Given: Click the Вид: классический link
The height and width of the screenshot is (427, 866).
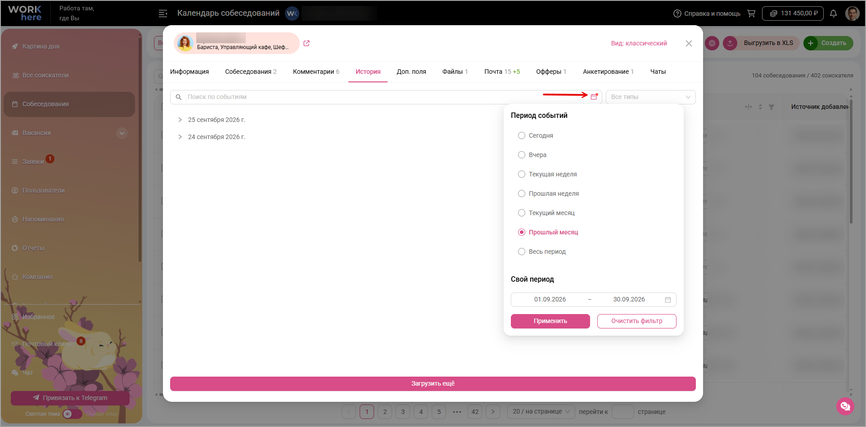Looking at the screenshot, I should point(639,43).
